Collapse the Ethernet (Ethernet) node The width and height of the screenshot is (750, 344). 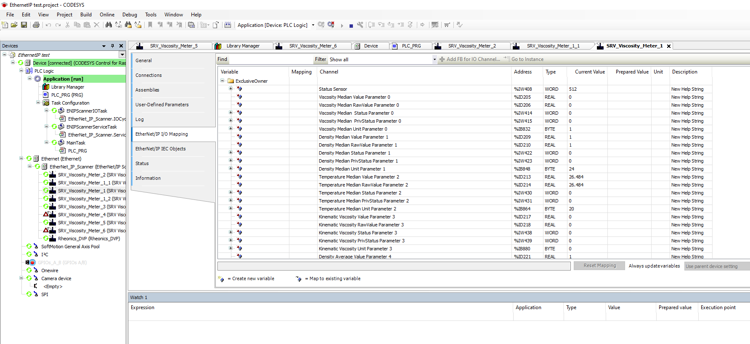point(21,158)
